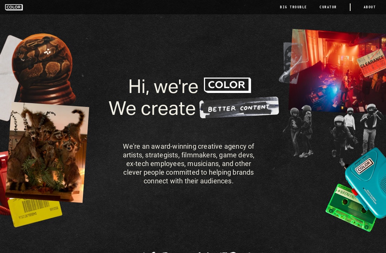386x253 pixels.
Task: Click the yellow barcode card
Action: (34, 212)
